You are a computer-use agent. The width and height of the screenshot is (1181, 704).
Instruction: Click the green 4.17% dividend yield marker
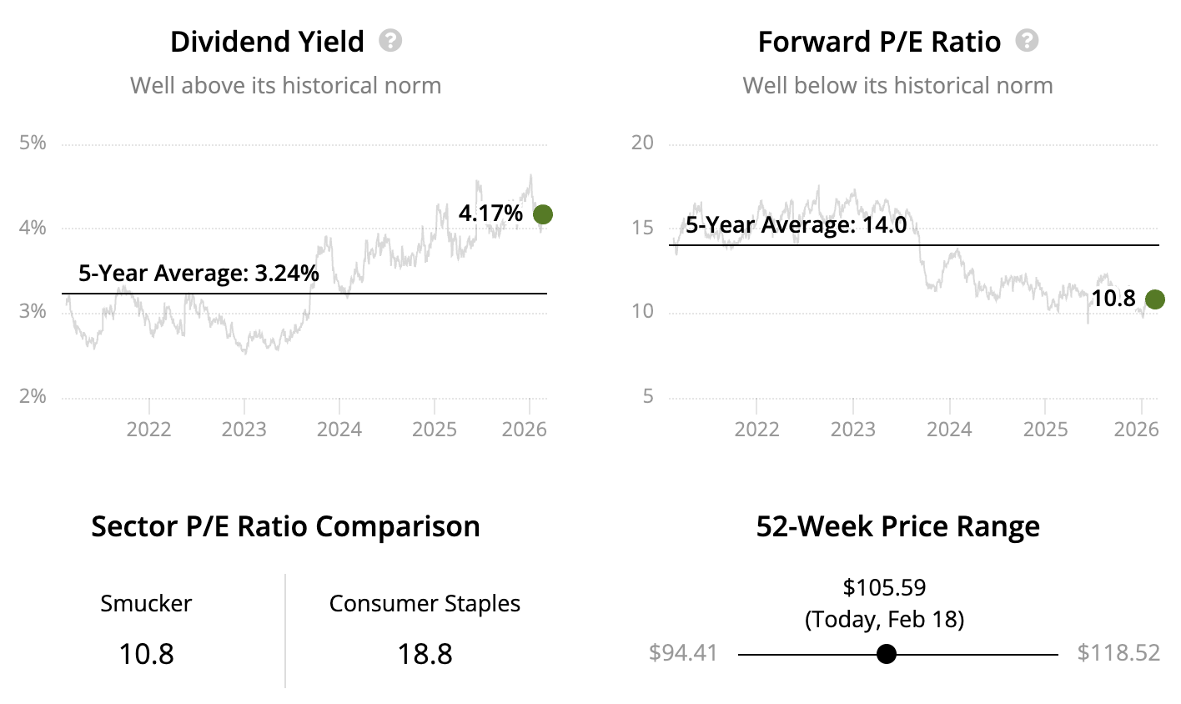542,214
